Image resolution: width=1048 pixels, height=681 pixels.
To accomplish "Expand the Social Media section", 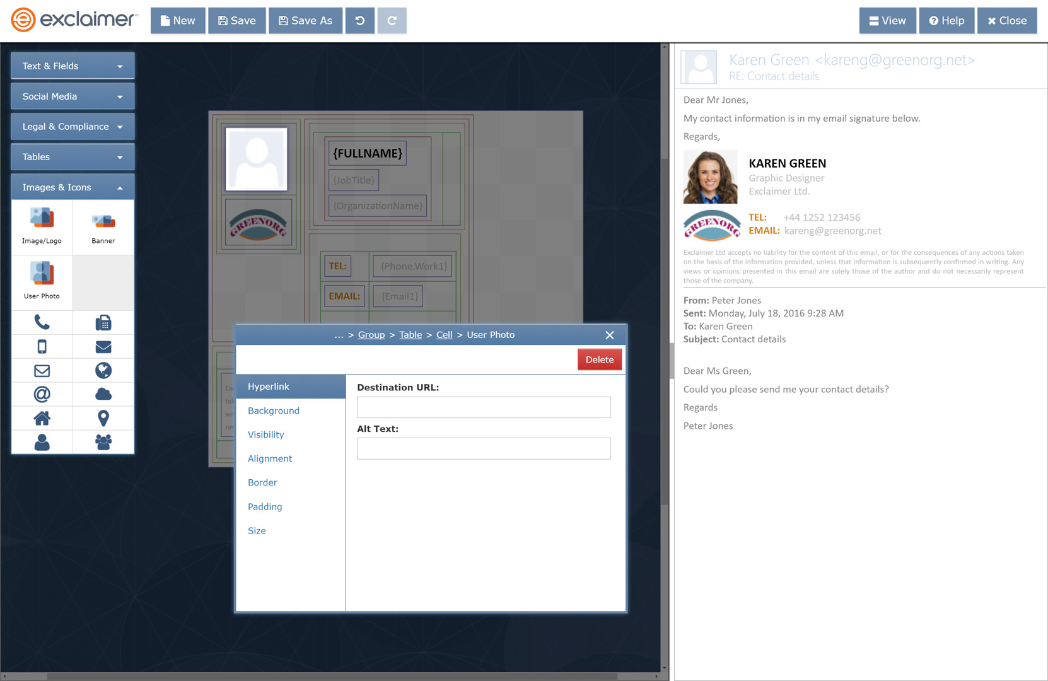I will click(x=73, y=96).
